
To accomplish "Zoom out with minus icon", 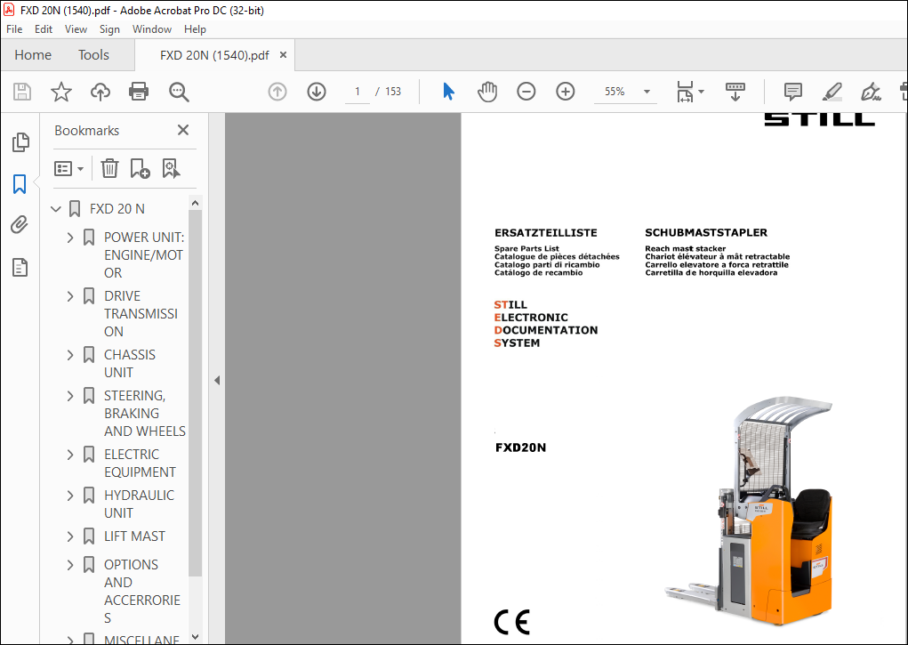I will [x=526, y=92].
